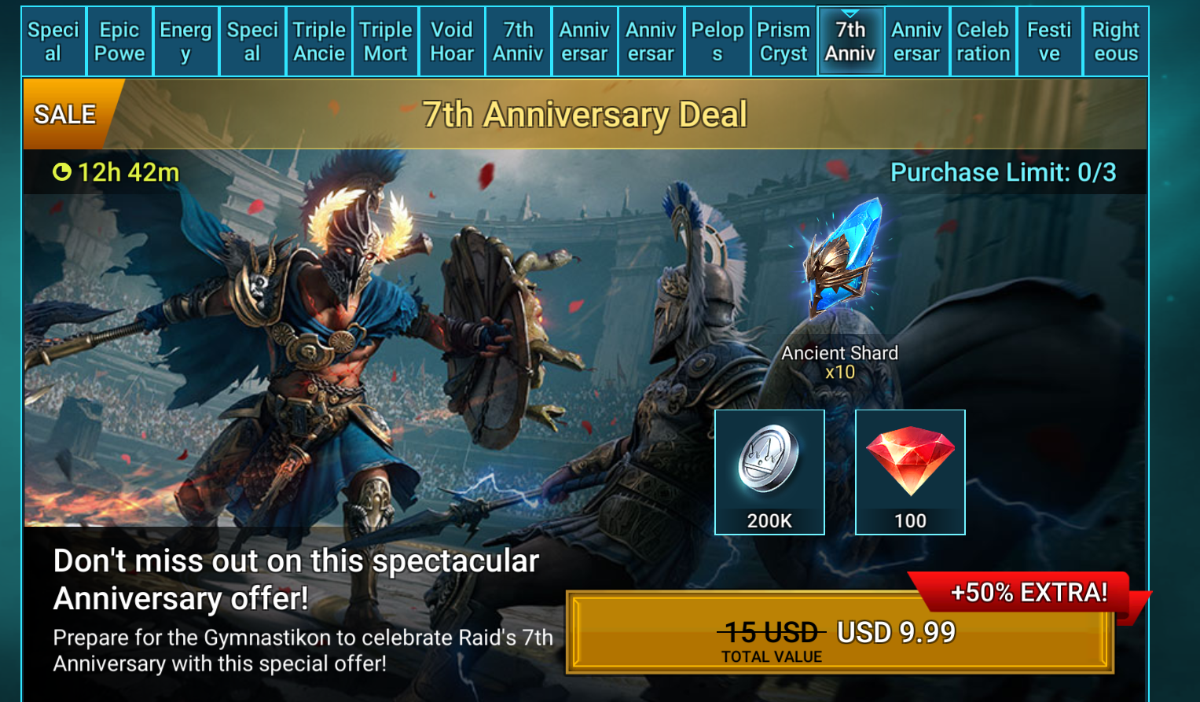Screen dimensions: 1200x702
Task: Click the yellow clock timer icon
Action: [62, 172]
